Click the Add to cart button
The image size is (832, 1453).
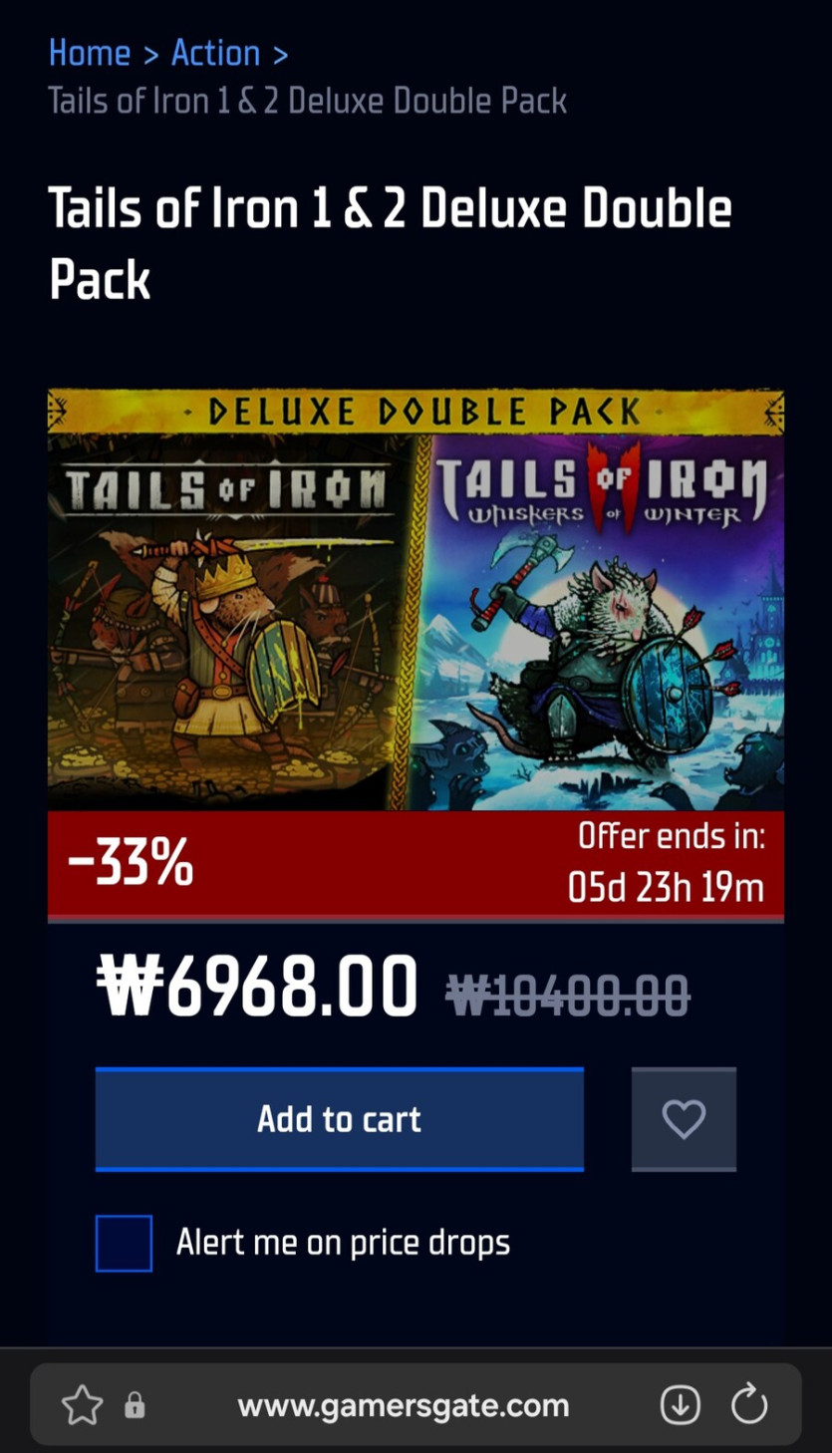340,1119
